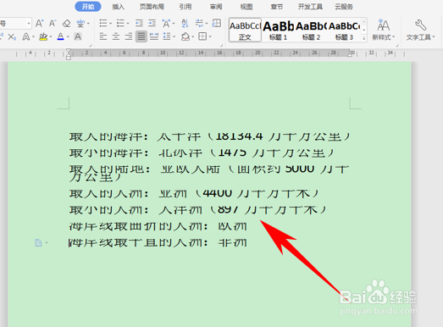
Task: Click the document line ending with 欧洲
Action: (x=158, y=226)
